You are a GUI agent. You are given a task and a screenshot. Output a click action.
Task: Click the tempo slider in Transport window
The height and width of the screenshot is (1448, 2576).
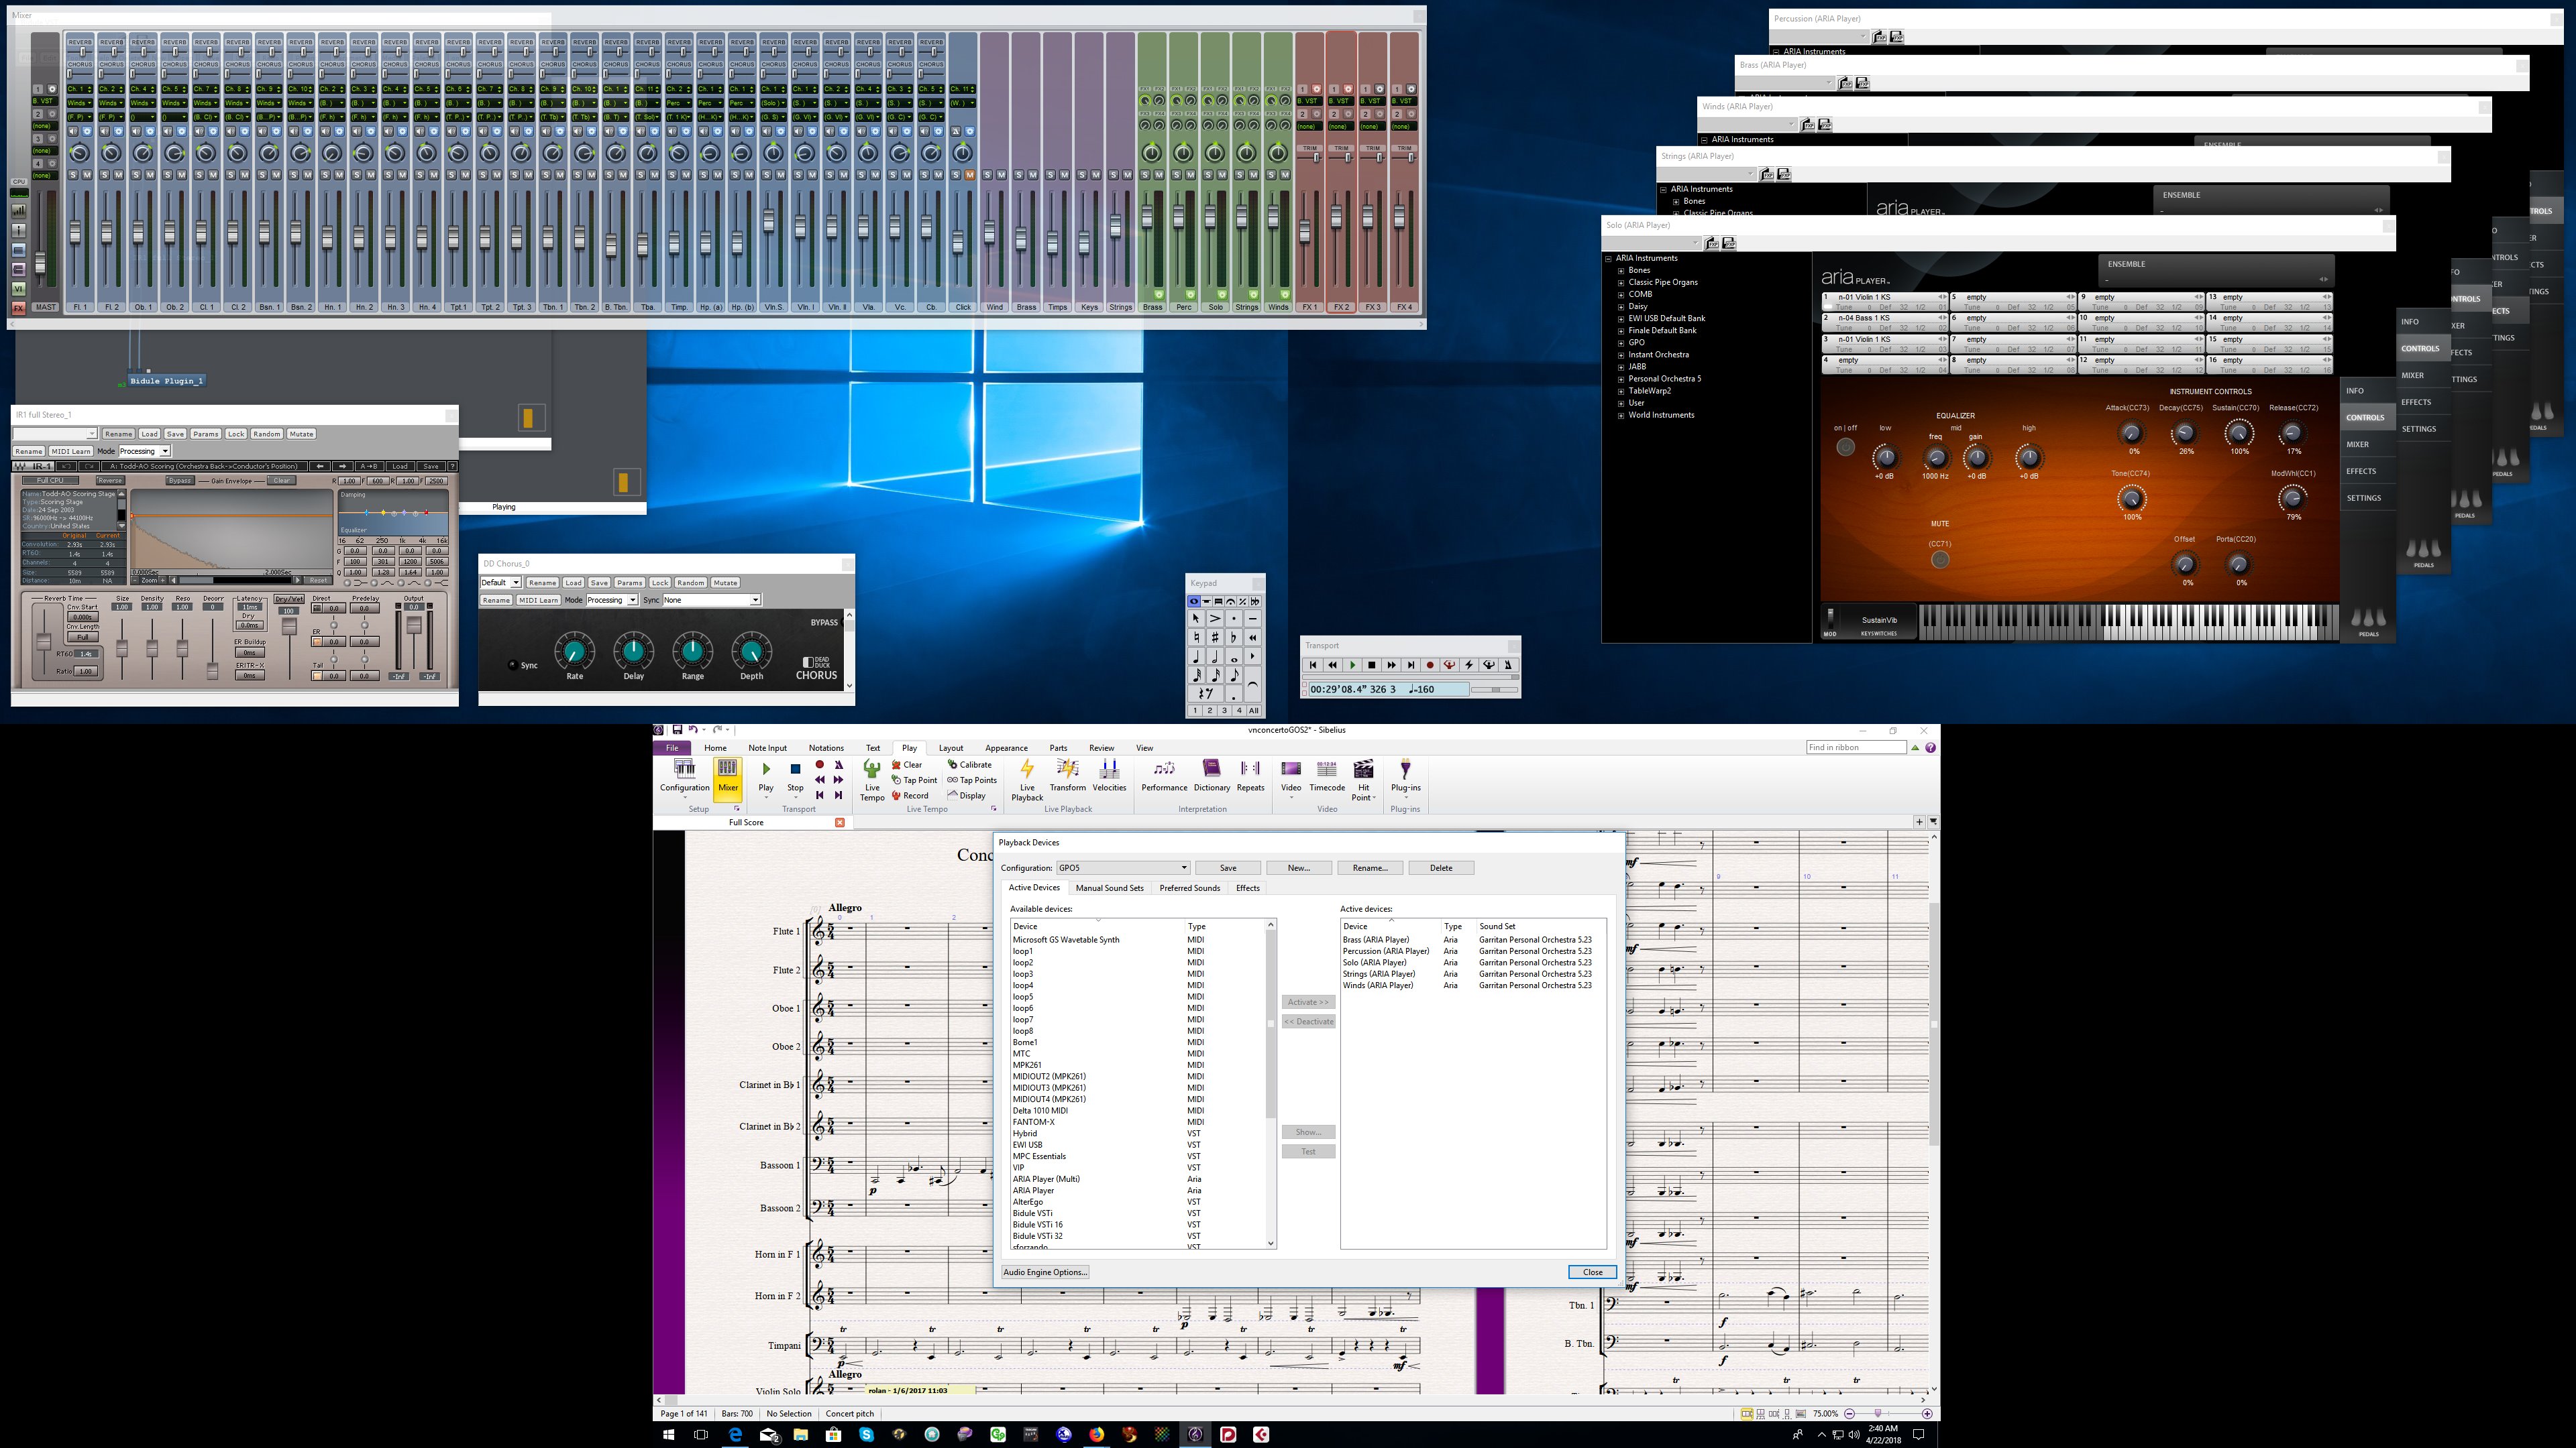[1496, 690]
